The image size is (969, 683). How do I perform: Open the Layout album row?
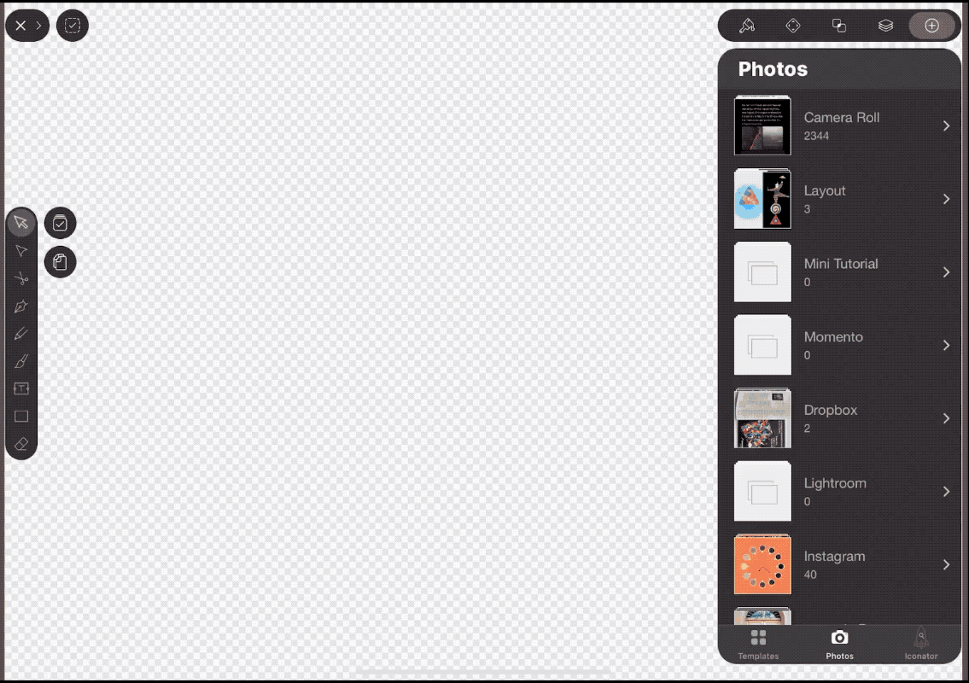coord(839,199)
